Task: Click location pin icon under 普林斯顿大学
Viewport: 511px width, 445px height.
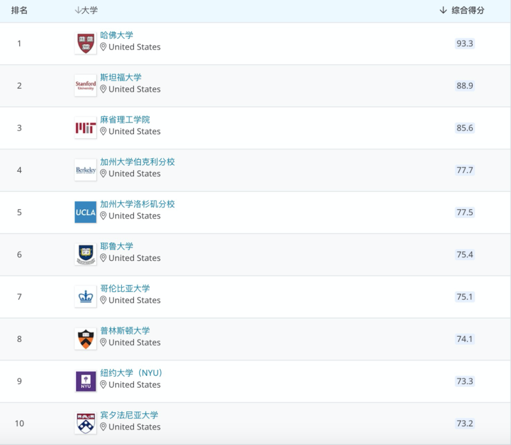Action: point(103,342)
